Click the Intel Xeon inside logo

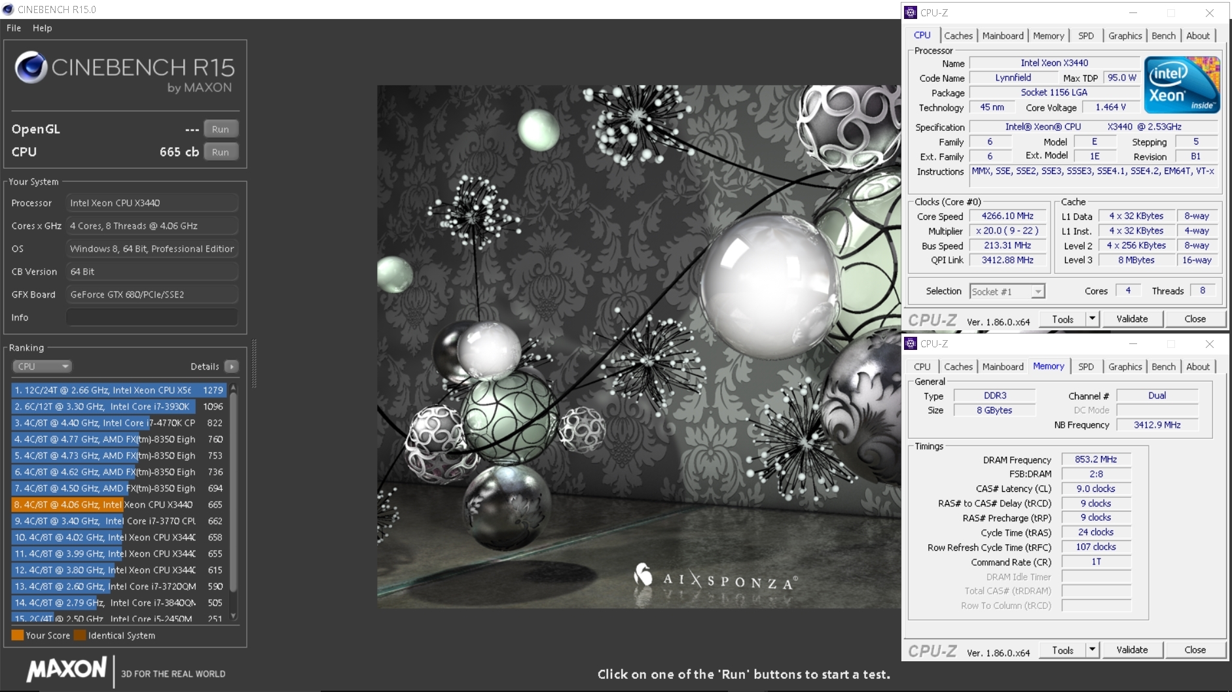(1182, 84)
